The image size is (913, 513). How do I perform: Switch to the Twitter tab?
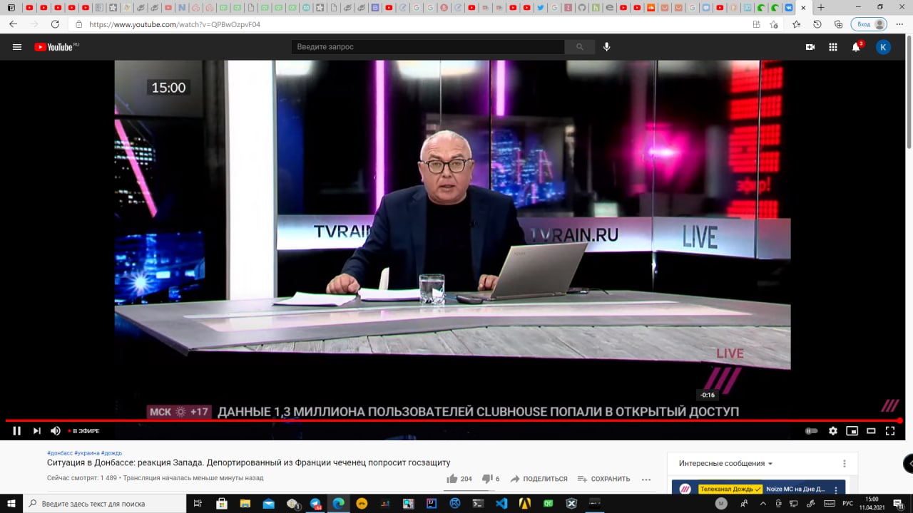click(x=541, y=7)
